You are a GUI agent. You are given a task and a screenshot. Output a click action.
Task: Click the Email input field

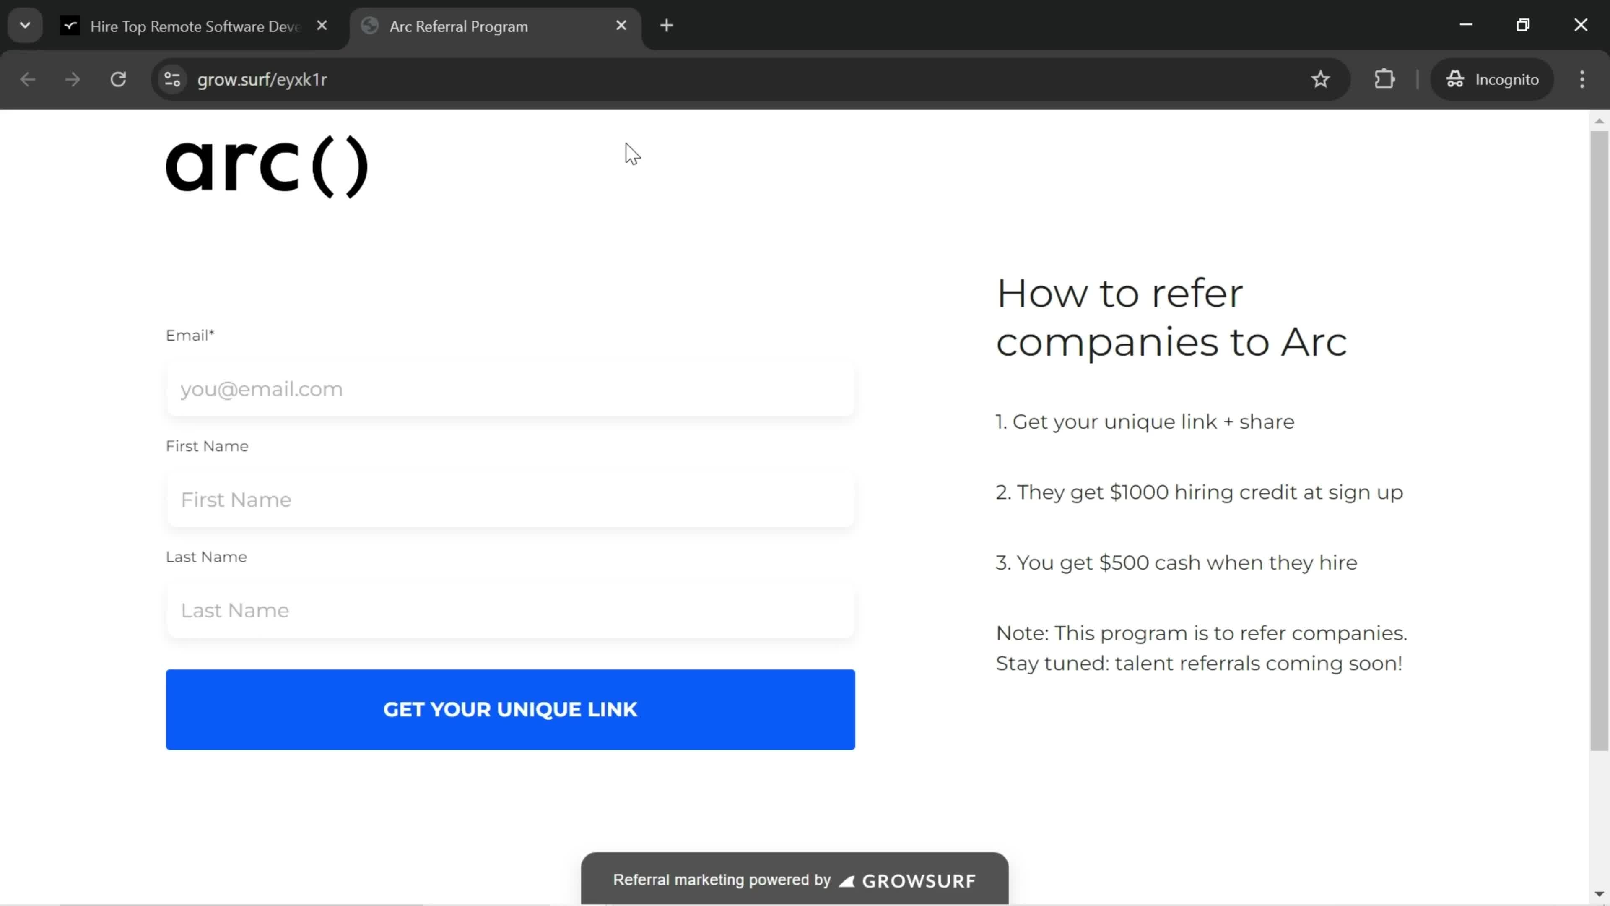click(510, 388)
